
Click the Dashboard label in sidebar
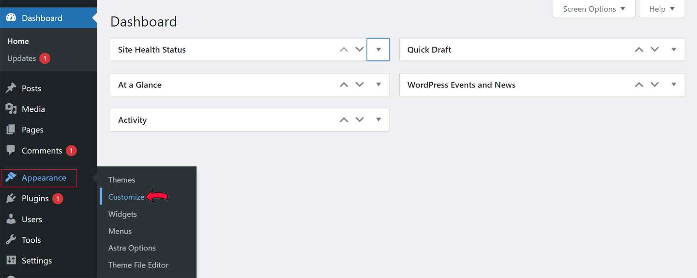(x=42, y=18)
